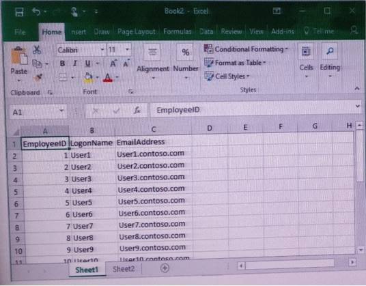
Task: Click the Format Painter brush icon
Action: click(38, 77)
